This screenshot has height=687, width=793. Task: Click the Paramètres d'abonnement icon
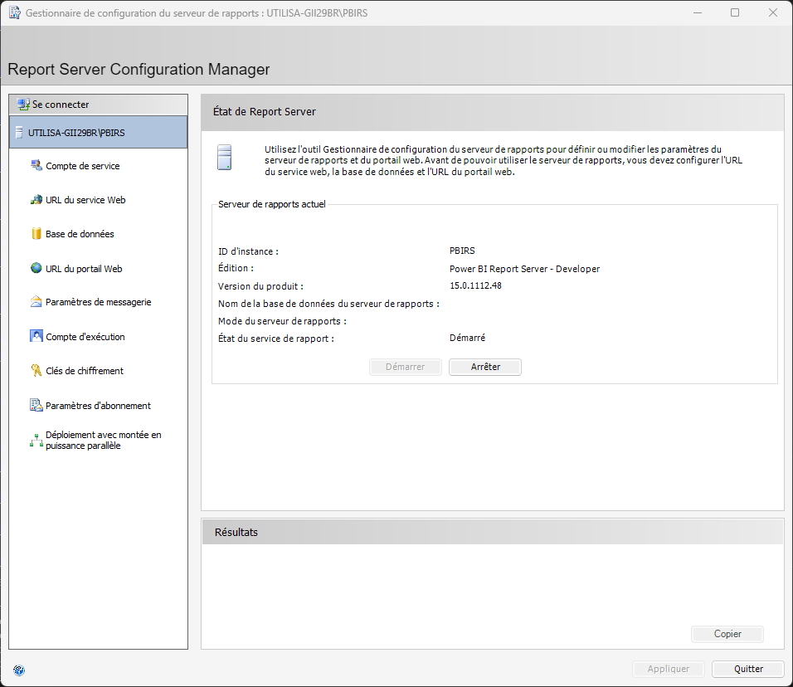pos(36,405)
